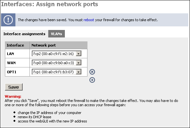Screen dimensions: 190x128
Task: Click the Interfaces: Assign network ports heading
Action: 49,4
